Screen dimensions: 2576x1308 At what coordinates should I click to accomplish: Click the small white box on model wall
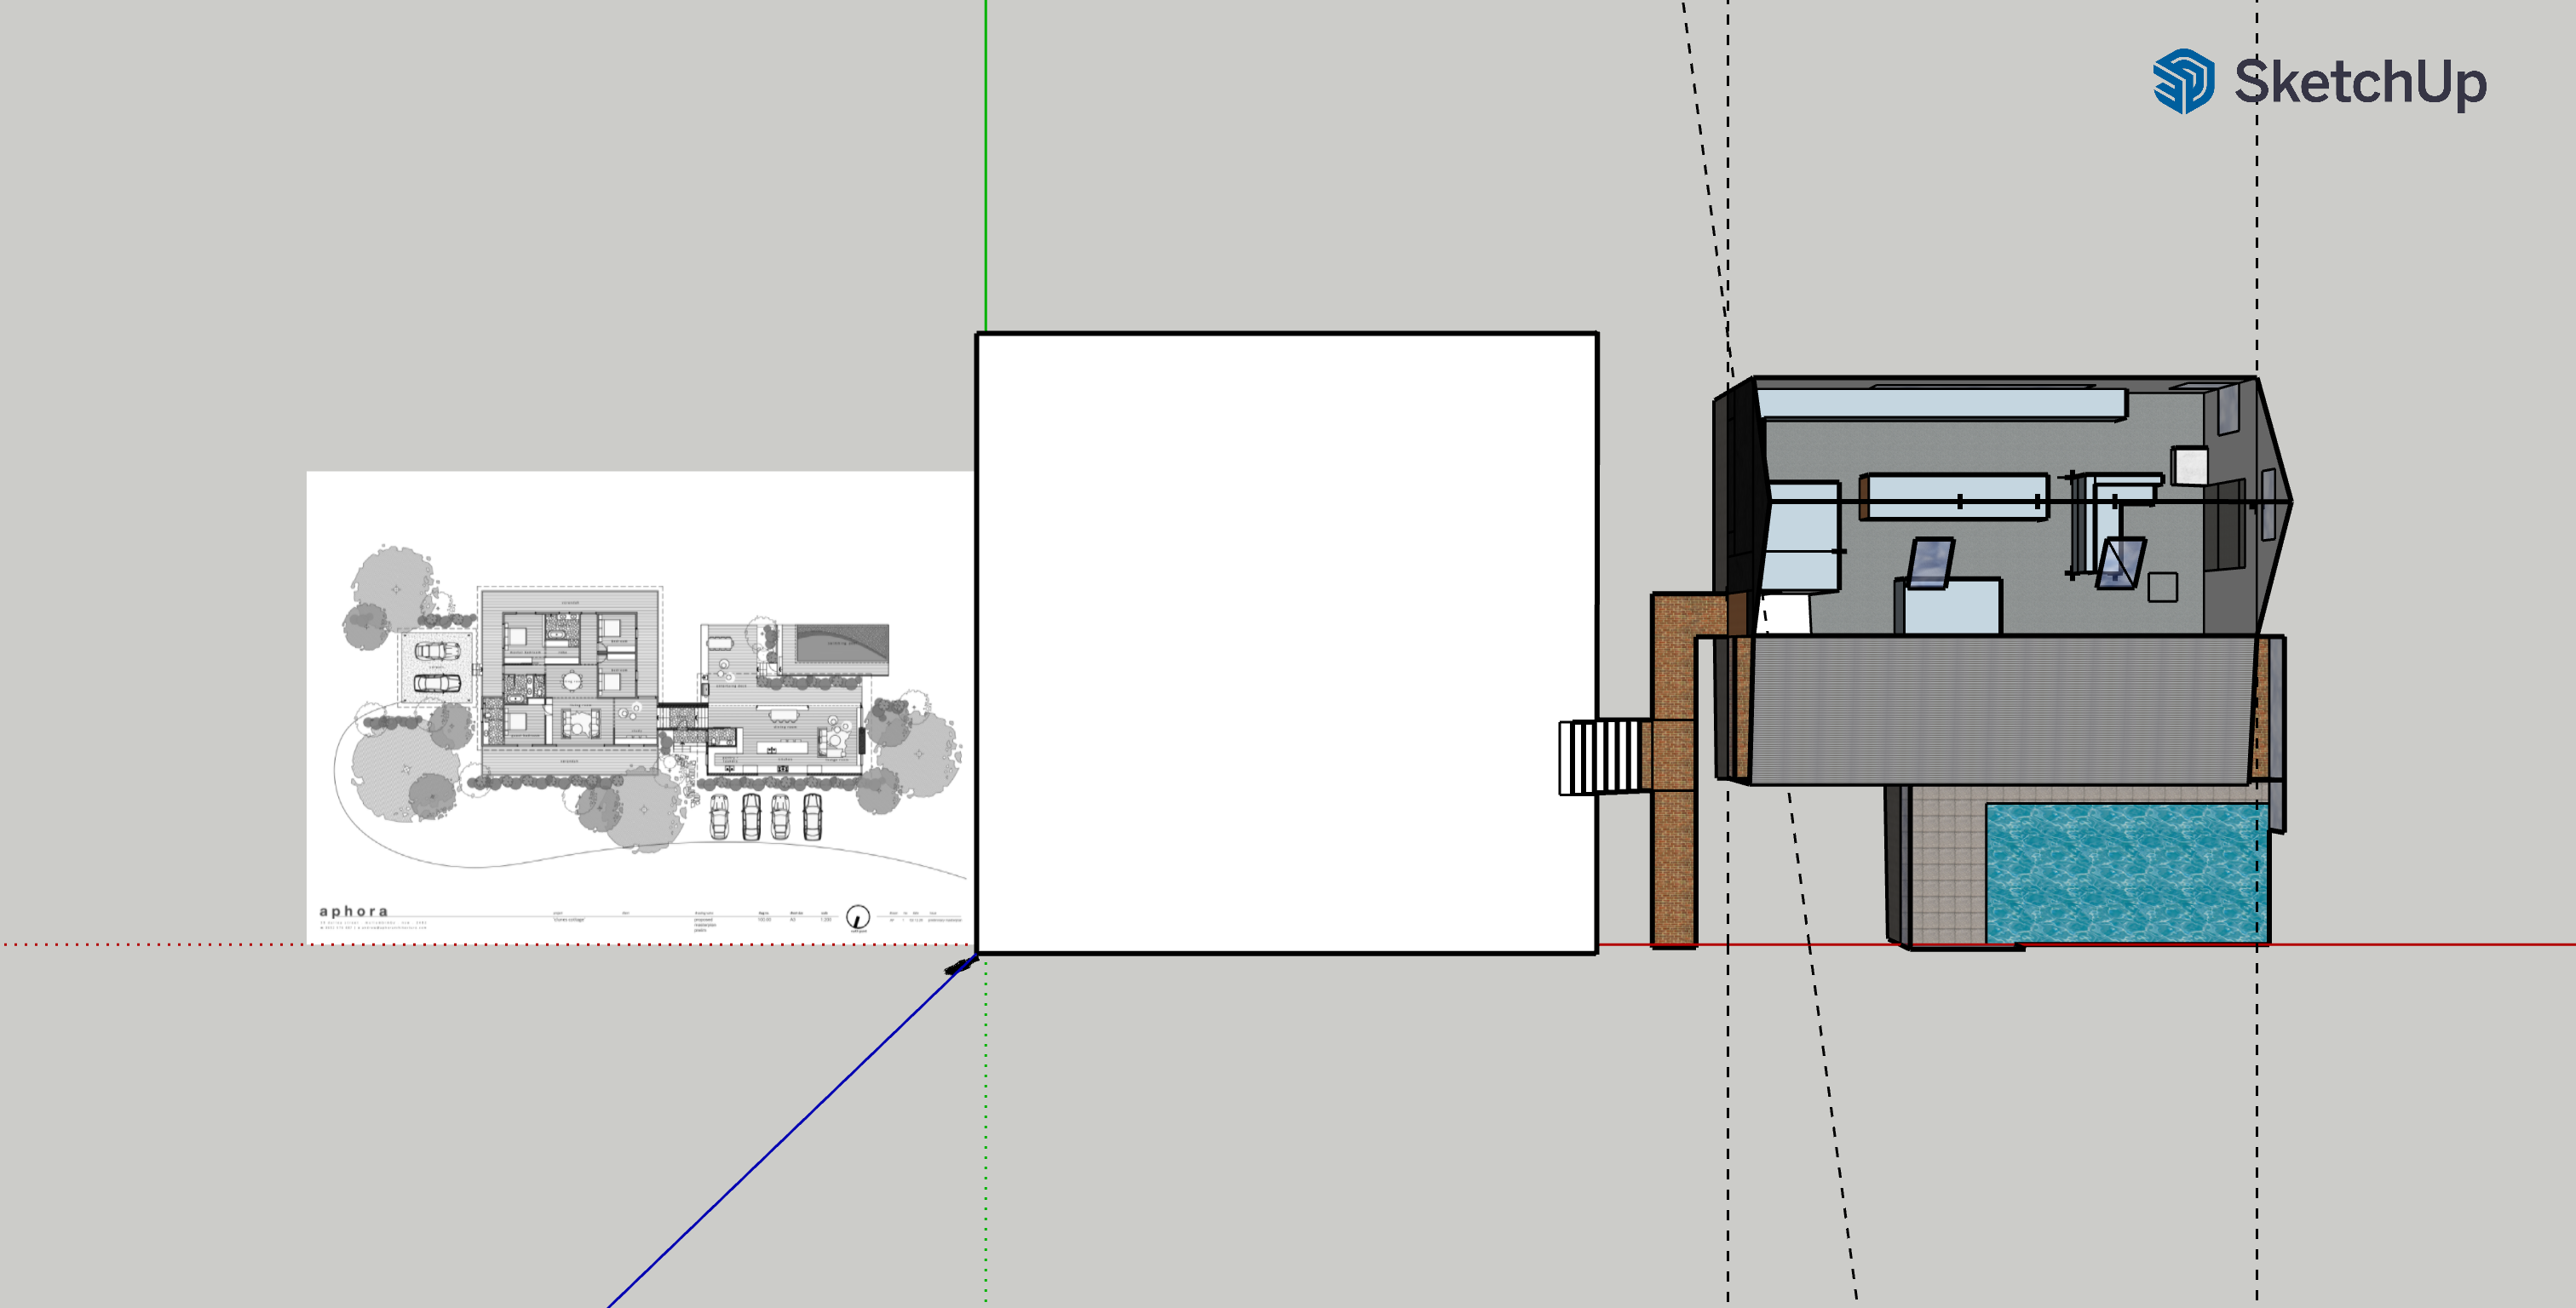click(2189, 465)
